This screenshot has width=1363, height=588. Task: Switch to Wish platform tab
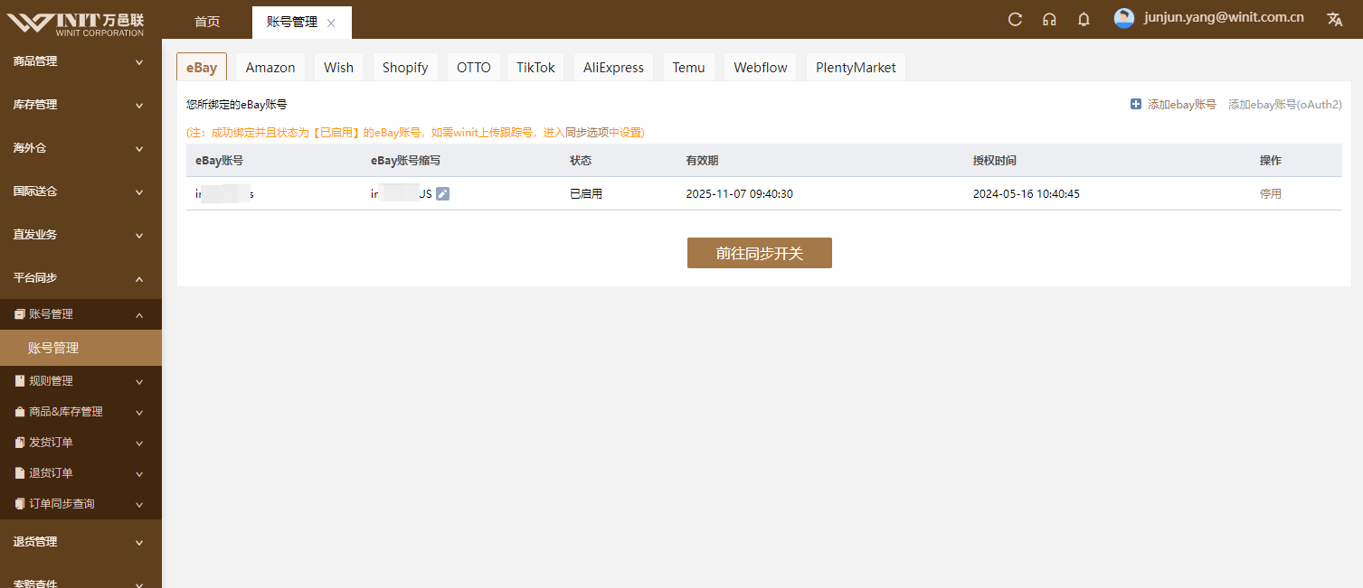[339, 68]
